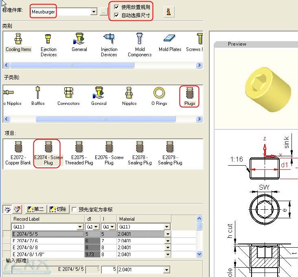Open the Meusburger standard library dropdown
This screenshot has width=298, height=277.
click(94, 12)
